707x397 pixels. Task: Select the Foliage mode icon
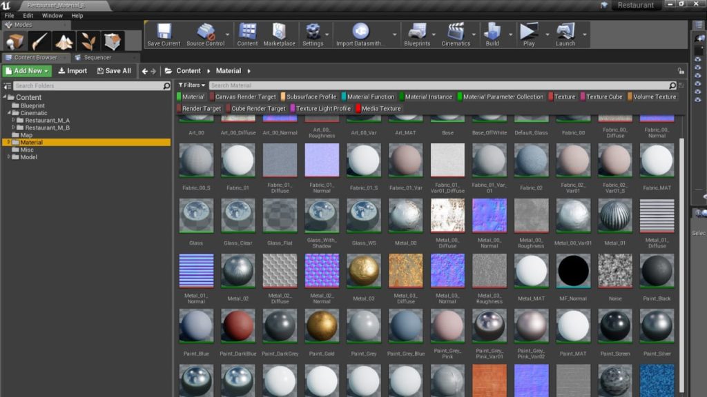89,41
